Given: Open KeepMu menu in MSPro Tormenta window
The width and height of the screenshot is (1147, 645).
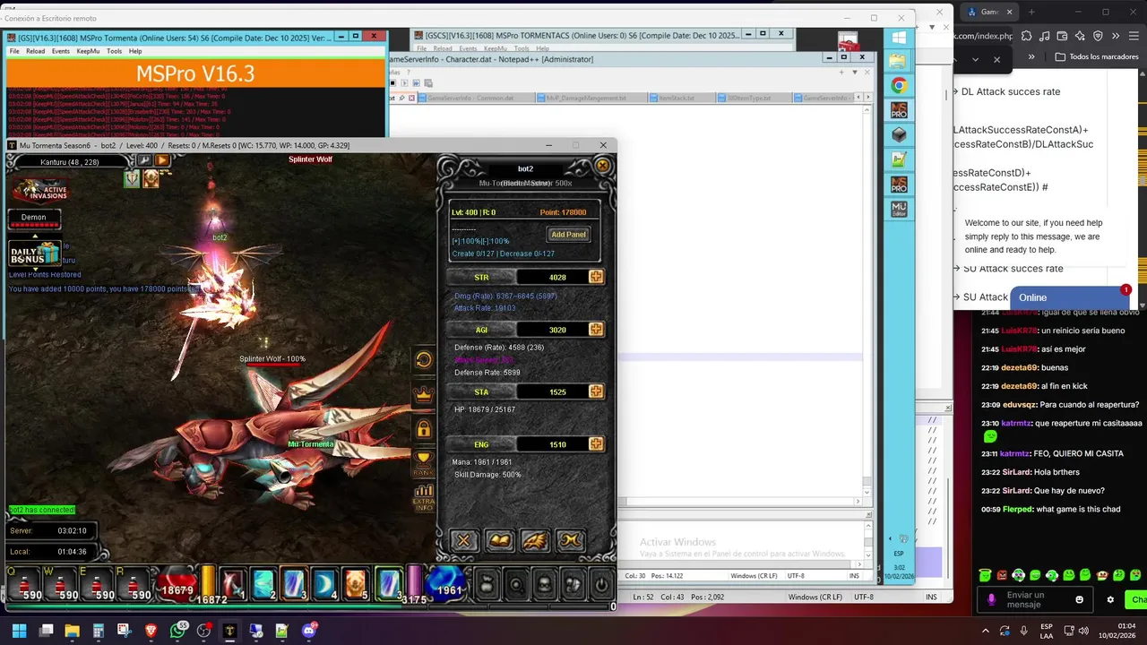Looking at the screenshot, I should pyautogui.click(x=88, y=51).
